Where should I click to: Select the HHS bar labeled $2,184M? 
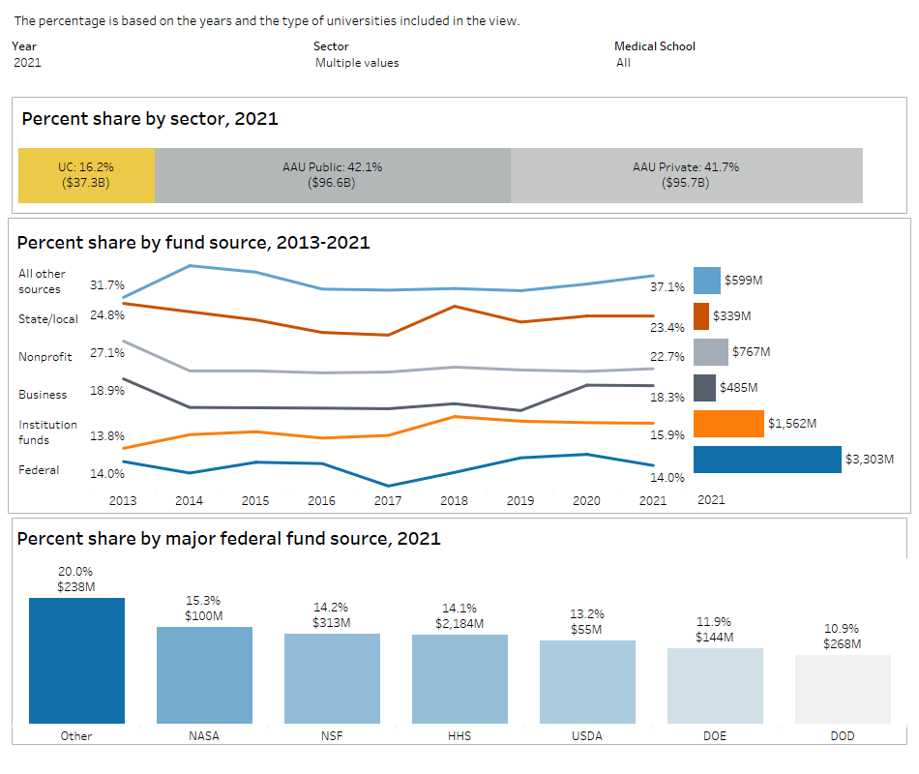pyautogui.click(x=459, y=677)
